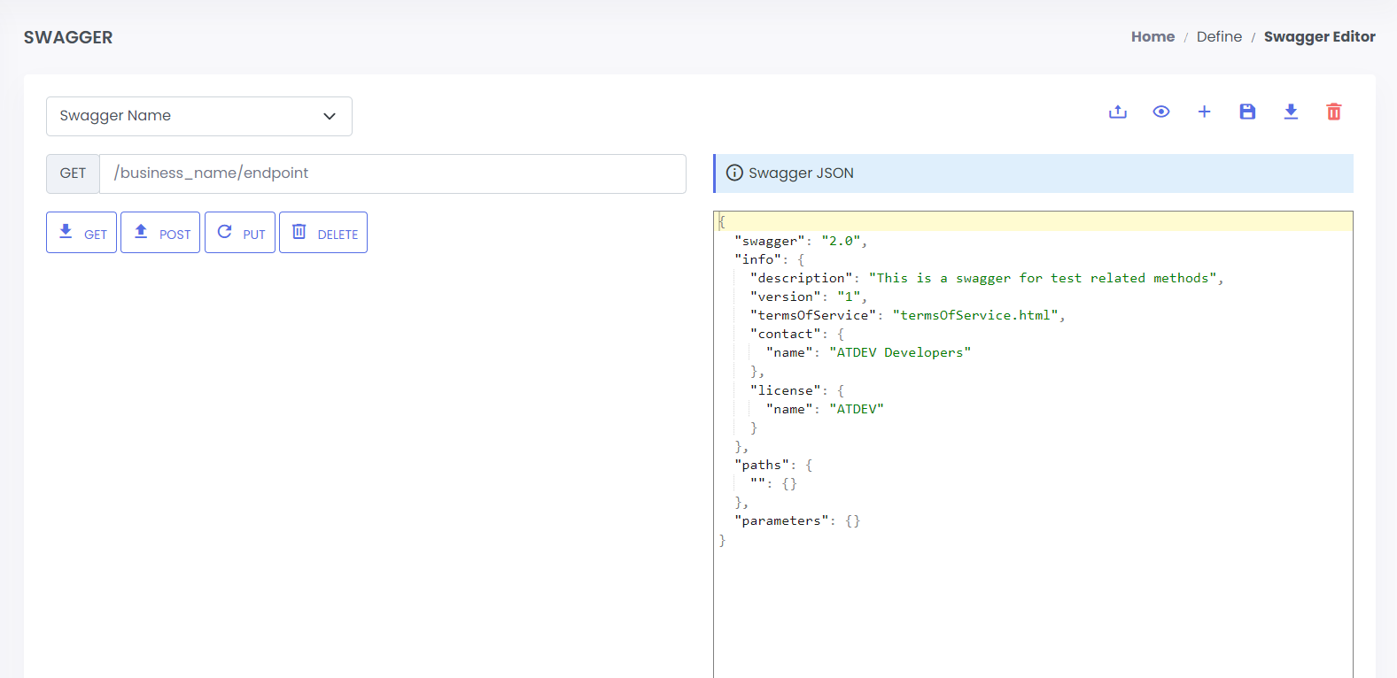Click the PUT method button
This screenshot has width=1397, height=678.
tap(240, 233)
